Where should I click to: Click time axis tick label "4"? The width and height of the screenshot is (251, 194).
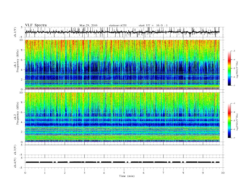click(104, 173)
